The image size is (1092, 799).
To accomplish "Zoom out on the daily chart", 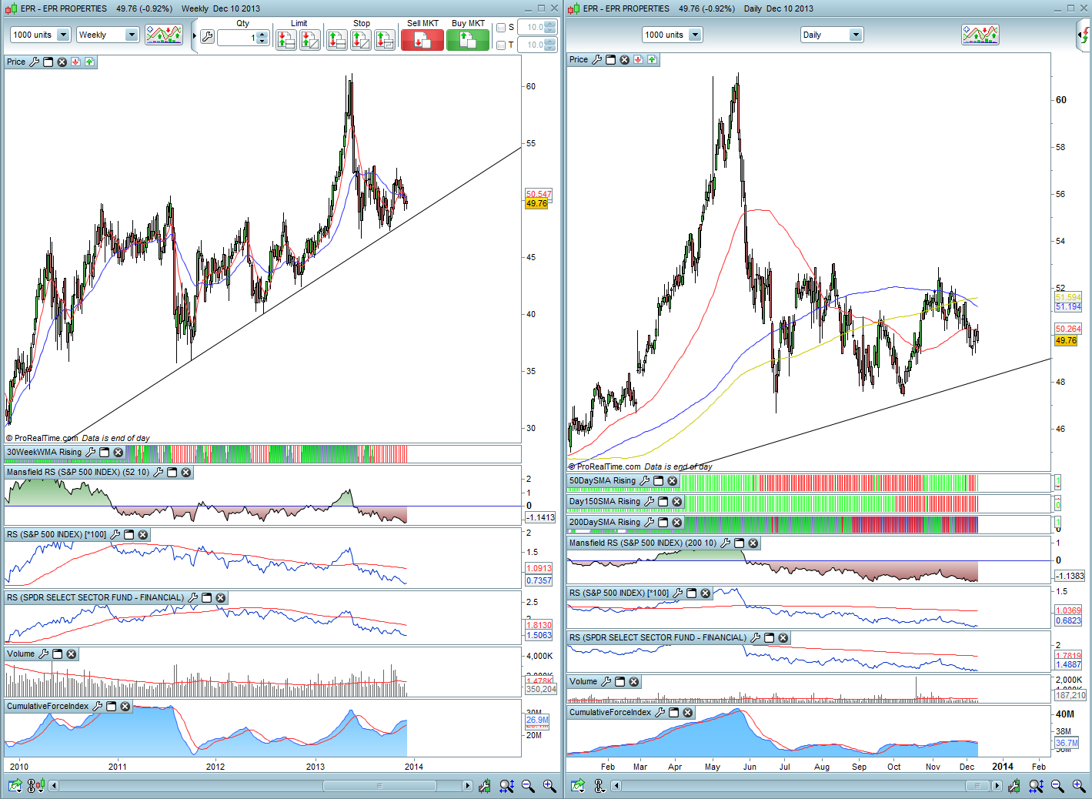I will [x=1057, y=786].
